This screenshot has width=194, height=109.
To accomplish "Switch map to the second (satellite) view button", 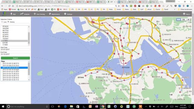I will click(183, 19).
